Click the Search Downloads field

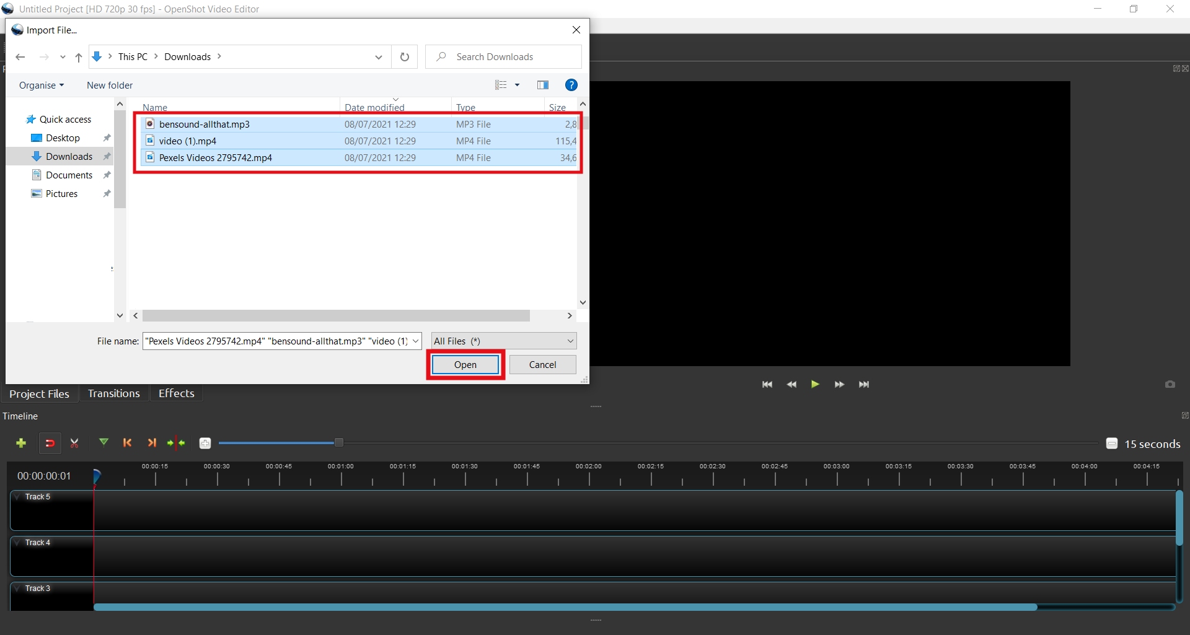(503, 57)
